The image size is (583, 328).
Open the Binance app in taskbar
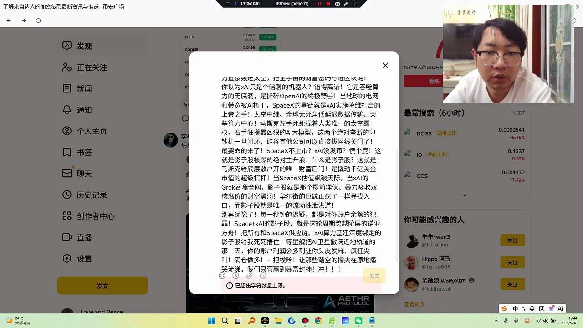coord(265,321)
